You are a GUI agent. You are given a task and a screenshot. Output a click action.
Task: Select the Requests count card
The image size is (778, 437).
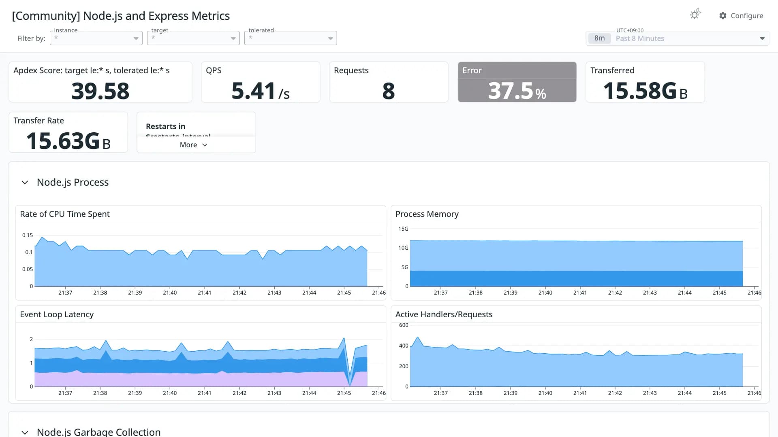[389, 82]
